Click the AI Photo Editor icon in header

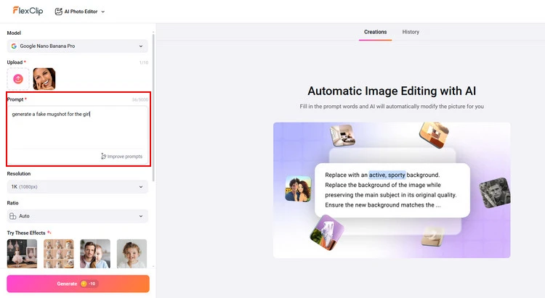pyautogui.click(x=58, y=12)
